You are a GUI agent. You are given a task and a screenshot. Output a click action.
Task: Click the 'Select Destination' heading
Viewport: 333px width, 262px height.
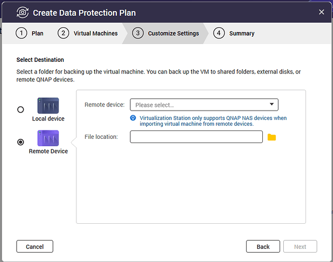pos(40,60)
